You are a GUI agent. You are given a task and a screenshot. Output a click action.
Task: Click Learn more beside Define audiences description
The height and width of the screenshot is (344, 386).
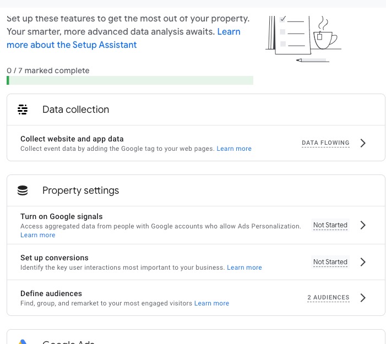[211, 303]
